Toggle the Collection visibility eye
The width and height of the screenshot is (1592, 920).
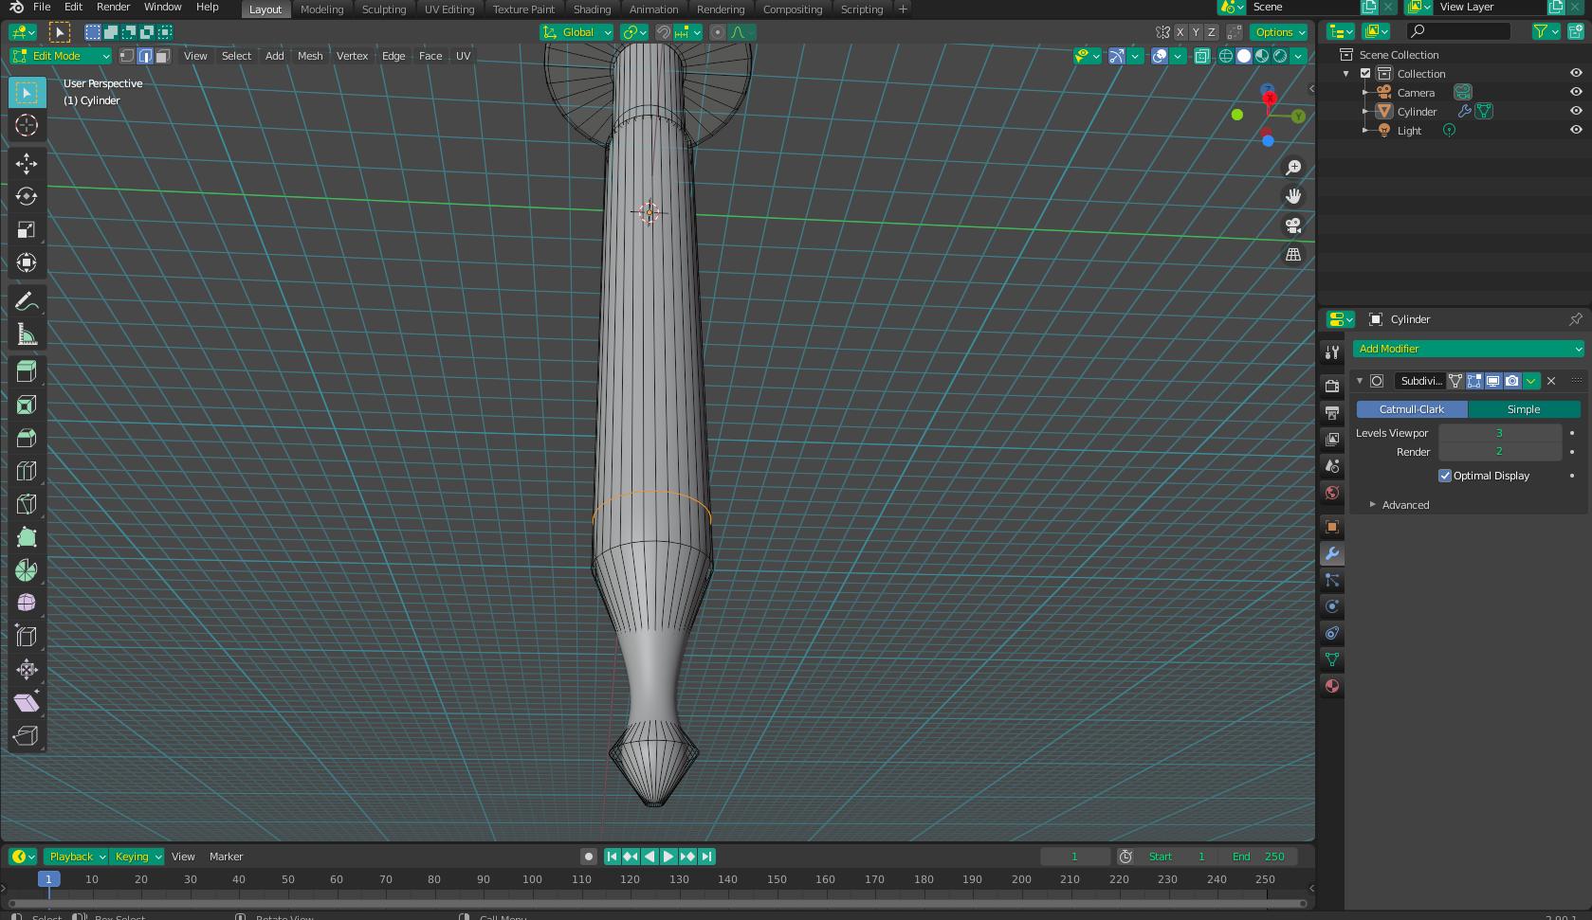pyautogui.click(x=1576, y=74)
